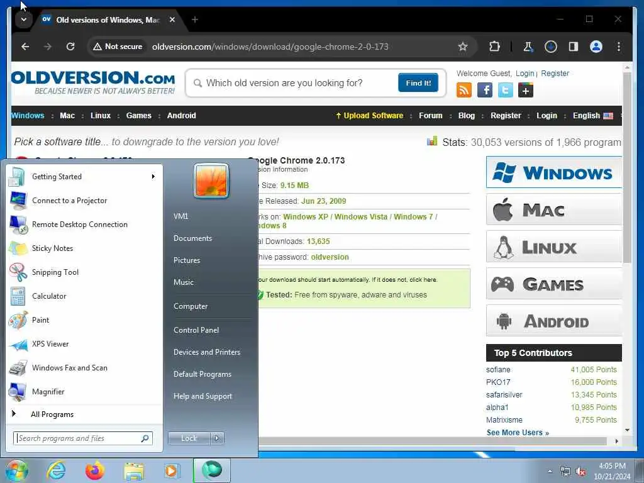The image size is (644, 483).
Task: Click See More Users link
Action: (x=518, y=433)
